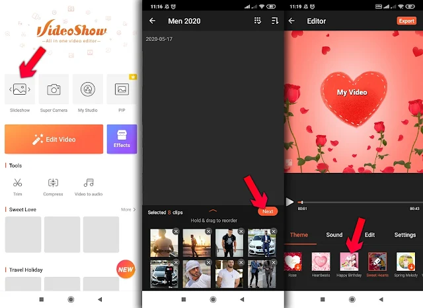Toggle the grid select-all icon
The width and height of the screenshot is (423, 308).
[258, 21]
